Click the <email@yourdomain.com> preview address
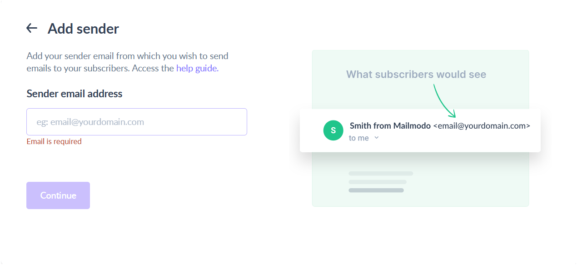Screen dimensions: 577x265 pos(482,125)
